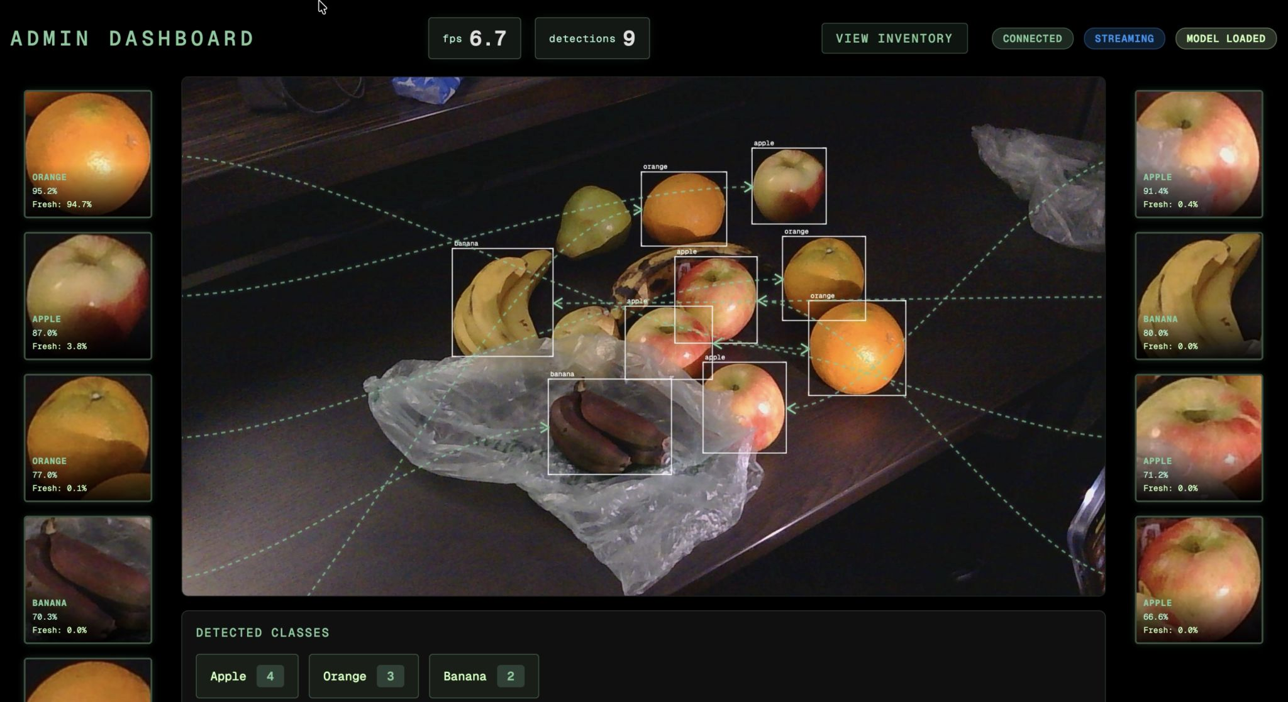Click the Model Loaded status badge
Image resolution: width=1288 pixels, height=702 pixels.
pyautogui.click(x=1225, y=38)
